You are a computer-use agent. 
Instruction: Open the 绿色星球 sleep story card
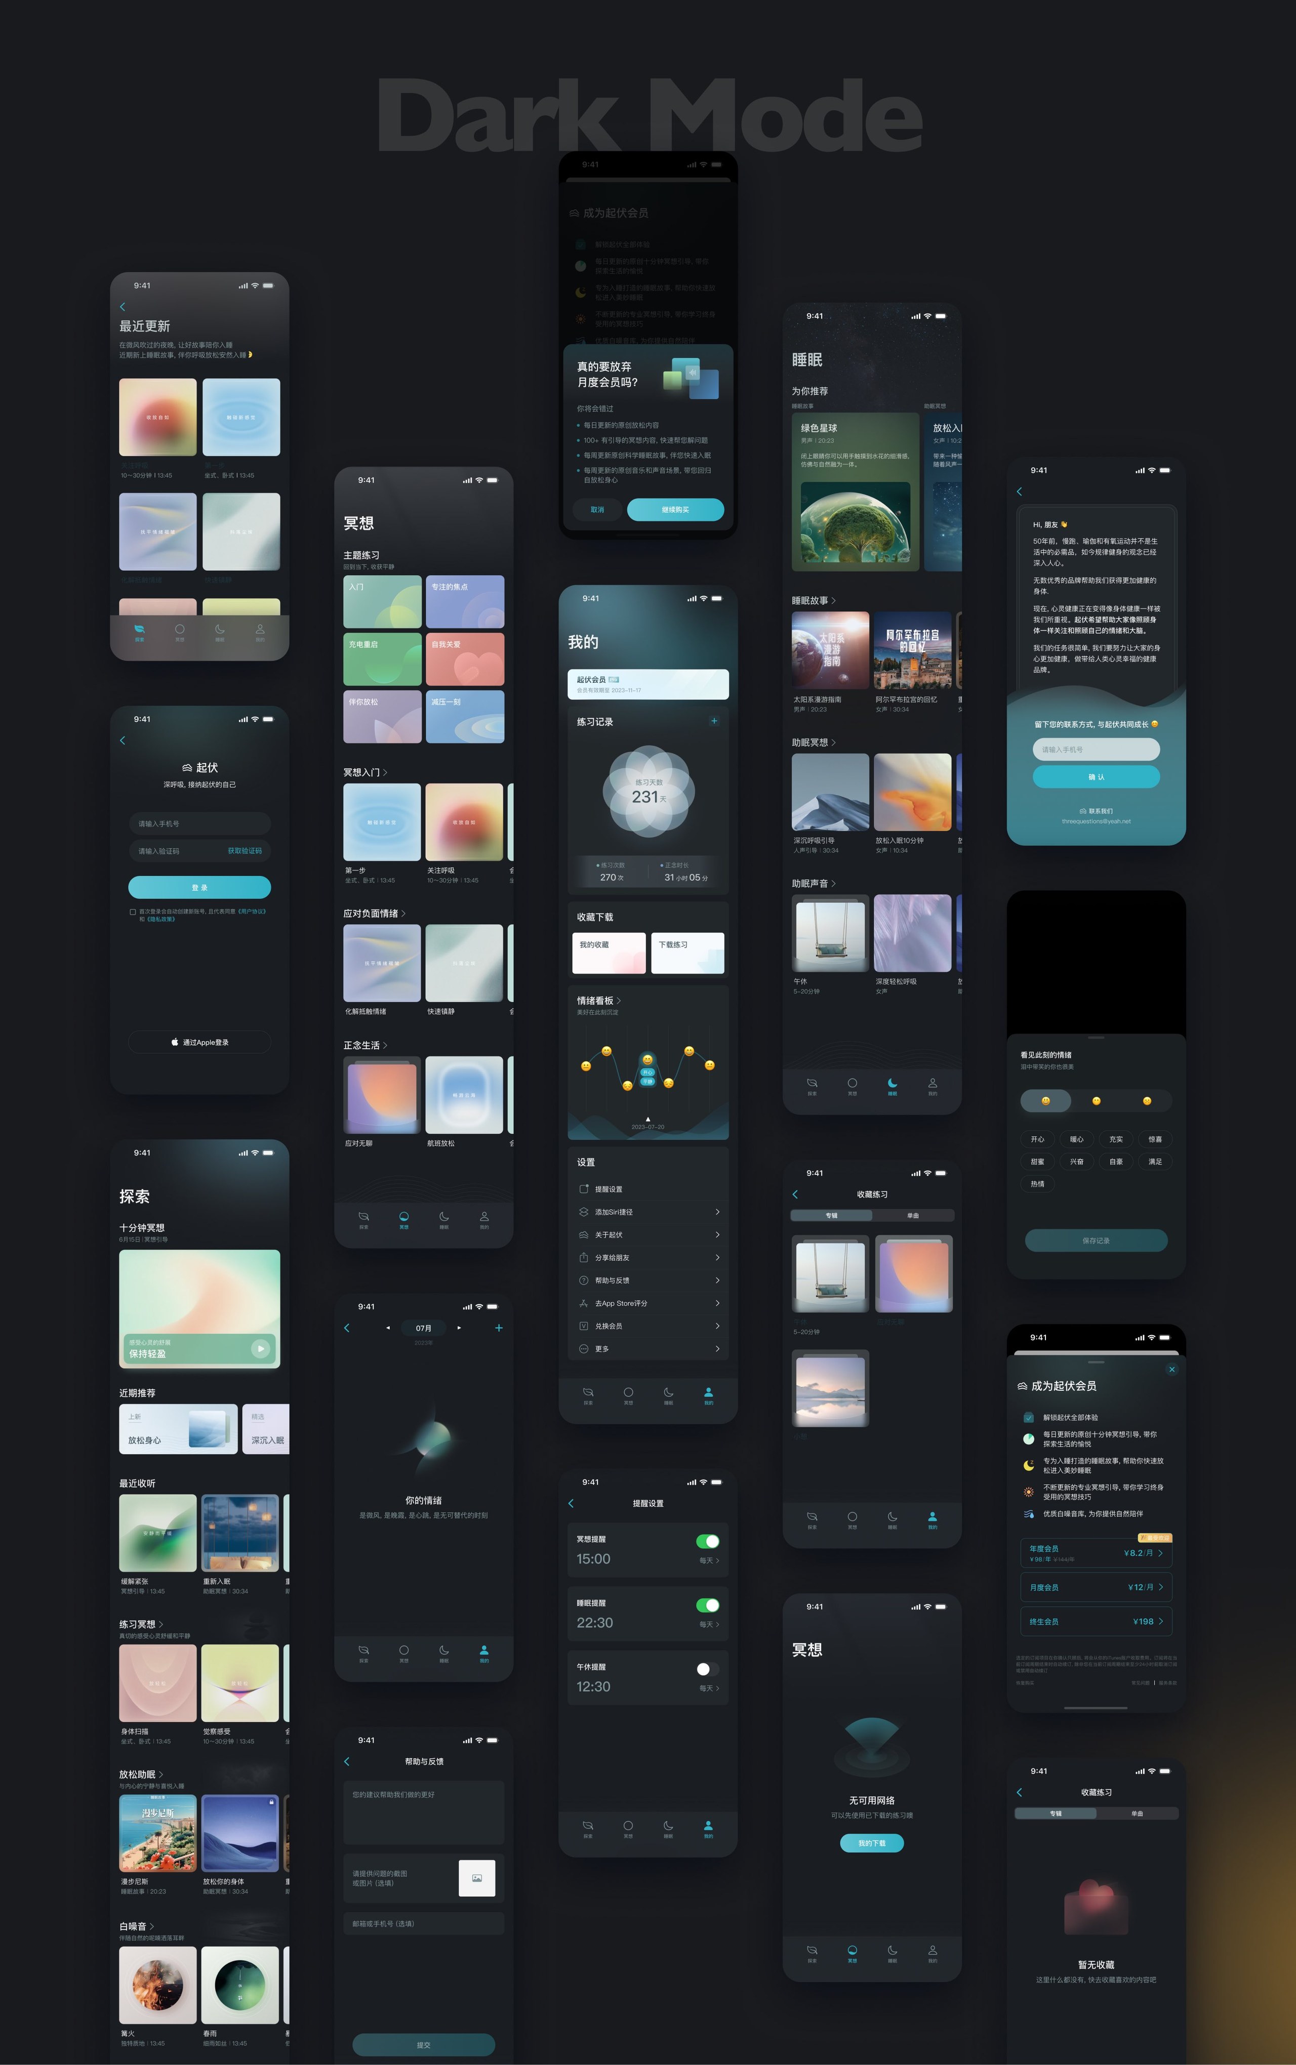pos(856,492)
